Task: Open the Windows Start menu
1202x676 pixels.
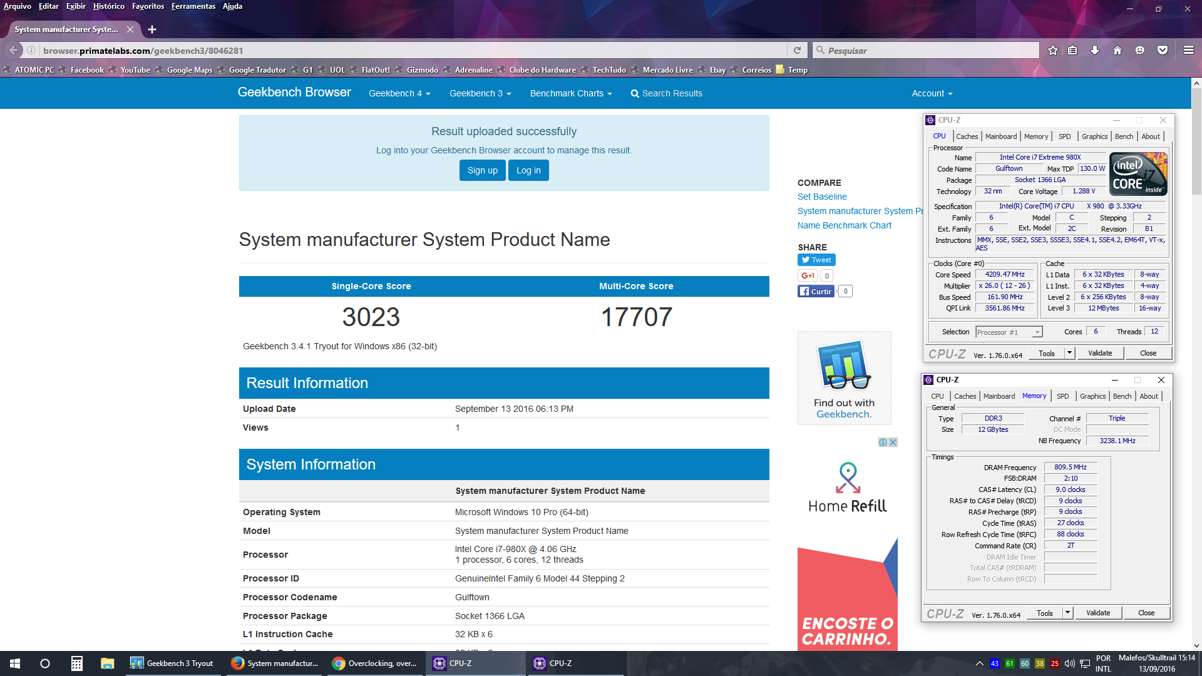Action: click(x=15, y=663)
